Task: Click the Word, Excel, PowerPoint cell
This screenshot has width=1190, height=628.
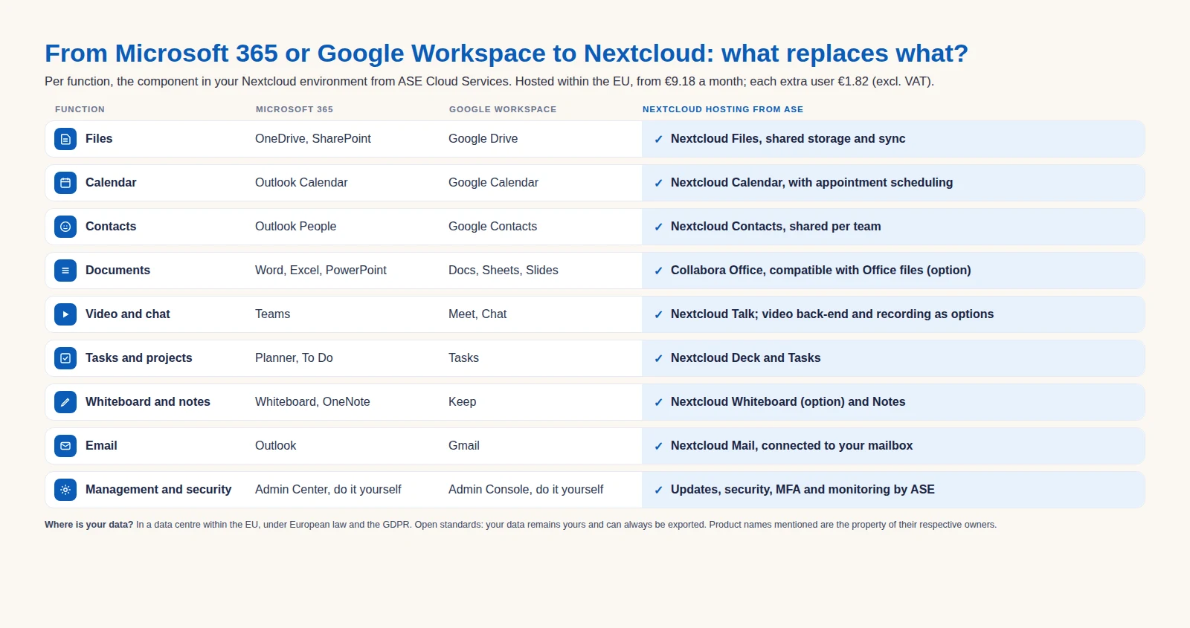Action: (321, 271)
